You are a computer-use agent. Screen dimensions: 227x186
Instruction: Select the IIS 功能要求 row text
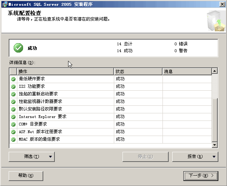coord(32,86)
